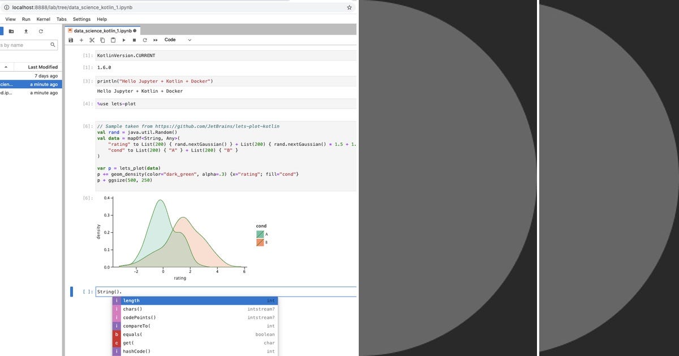
Task: Click the 'density' y-axis label
Action: 99,232
